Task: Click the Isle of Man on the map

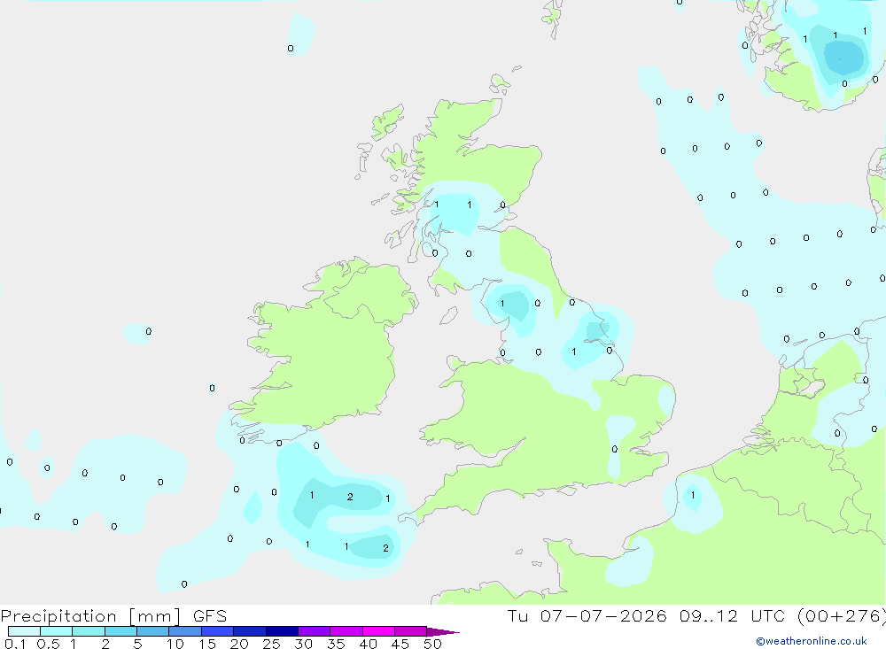Action: (x=448, y=315)
